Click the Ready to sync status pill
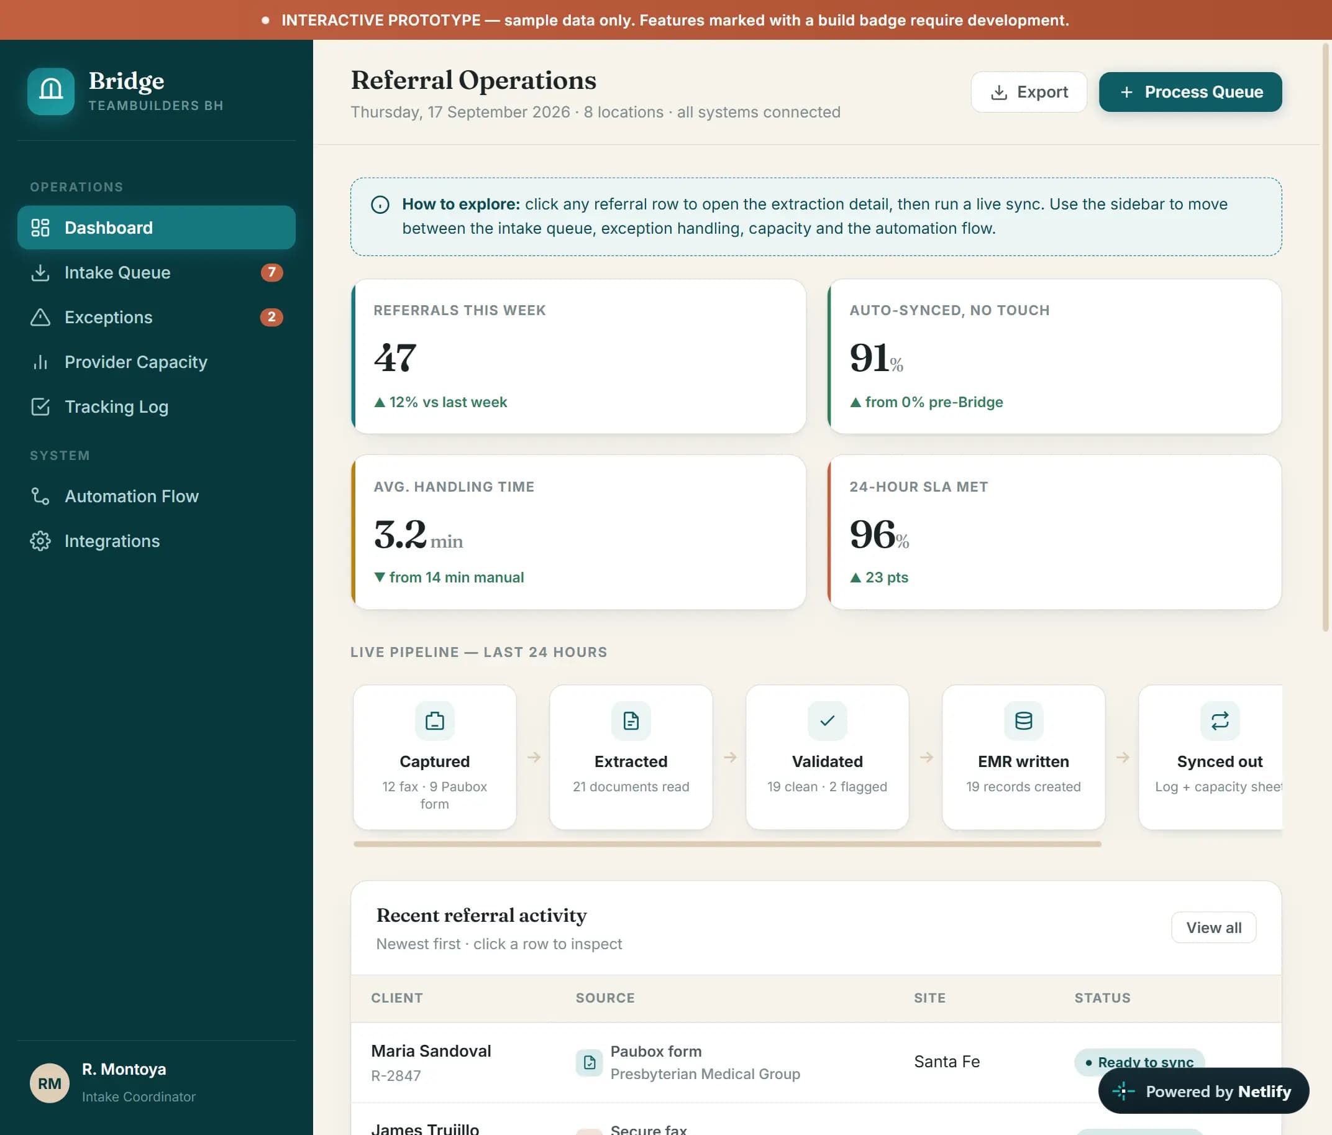The height and width of the screenshot is (1135, 1332). [1139, 1062]
